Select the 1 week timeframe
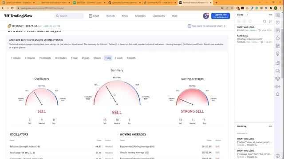This screenshot has width=284, height=159. pos(118,58)
